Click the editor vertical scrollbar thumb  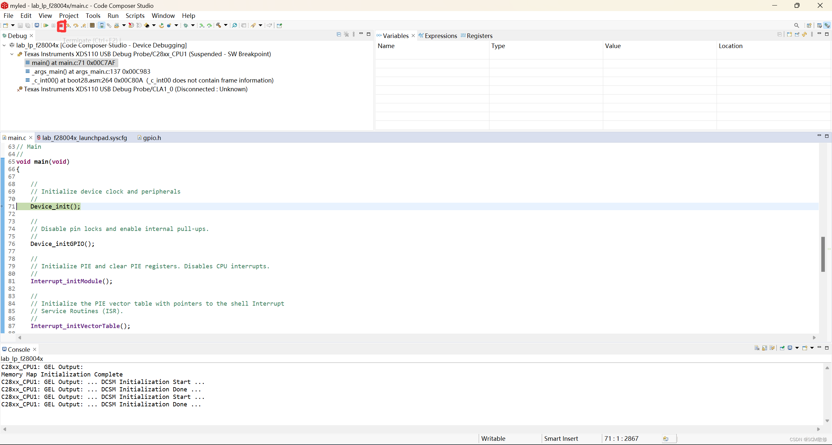click(823, 253)
